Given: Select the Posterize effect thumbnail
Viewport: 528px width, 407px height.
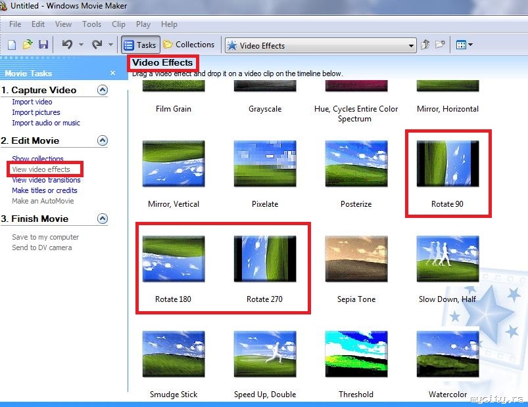Looking at the screenshot, I should click(356, 163).
